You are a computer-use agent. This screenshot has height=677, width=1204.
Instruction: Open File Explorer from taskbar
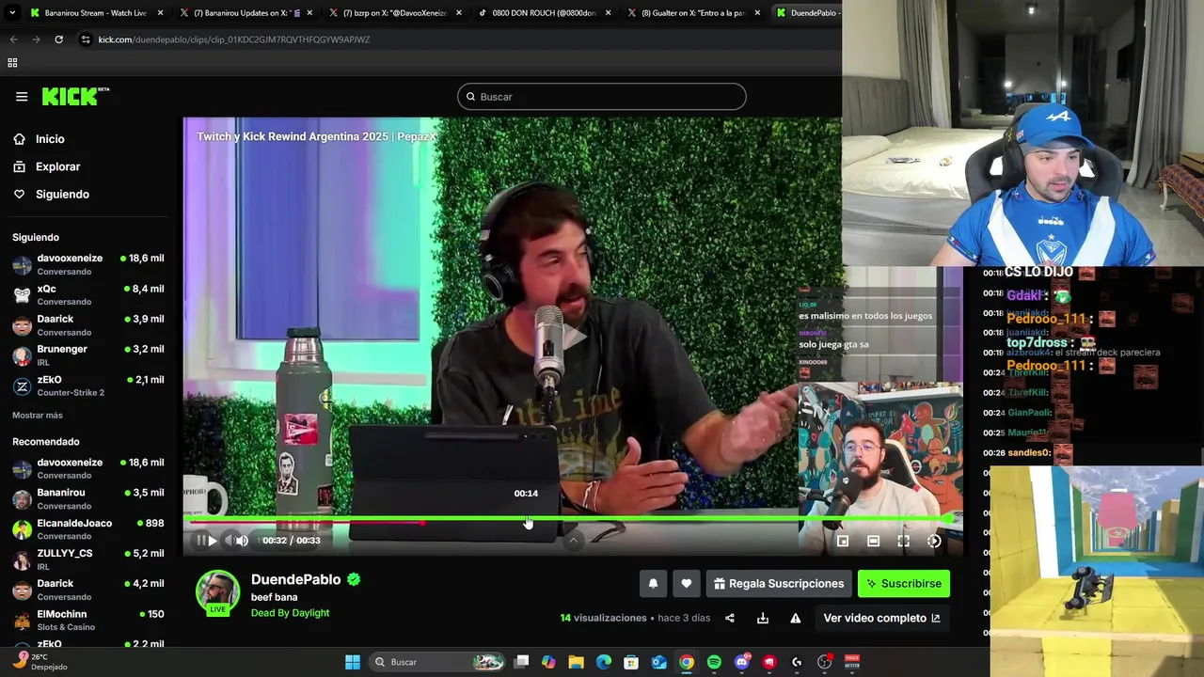pos(576,662)
